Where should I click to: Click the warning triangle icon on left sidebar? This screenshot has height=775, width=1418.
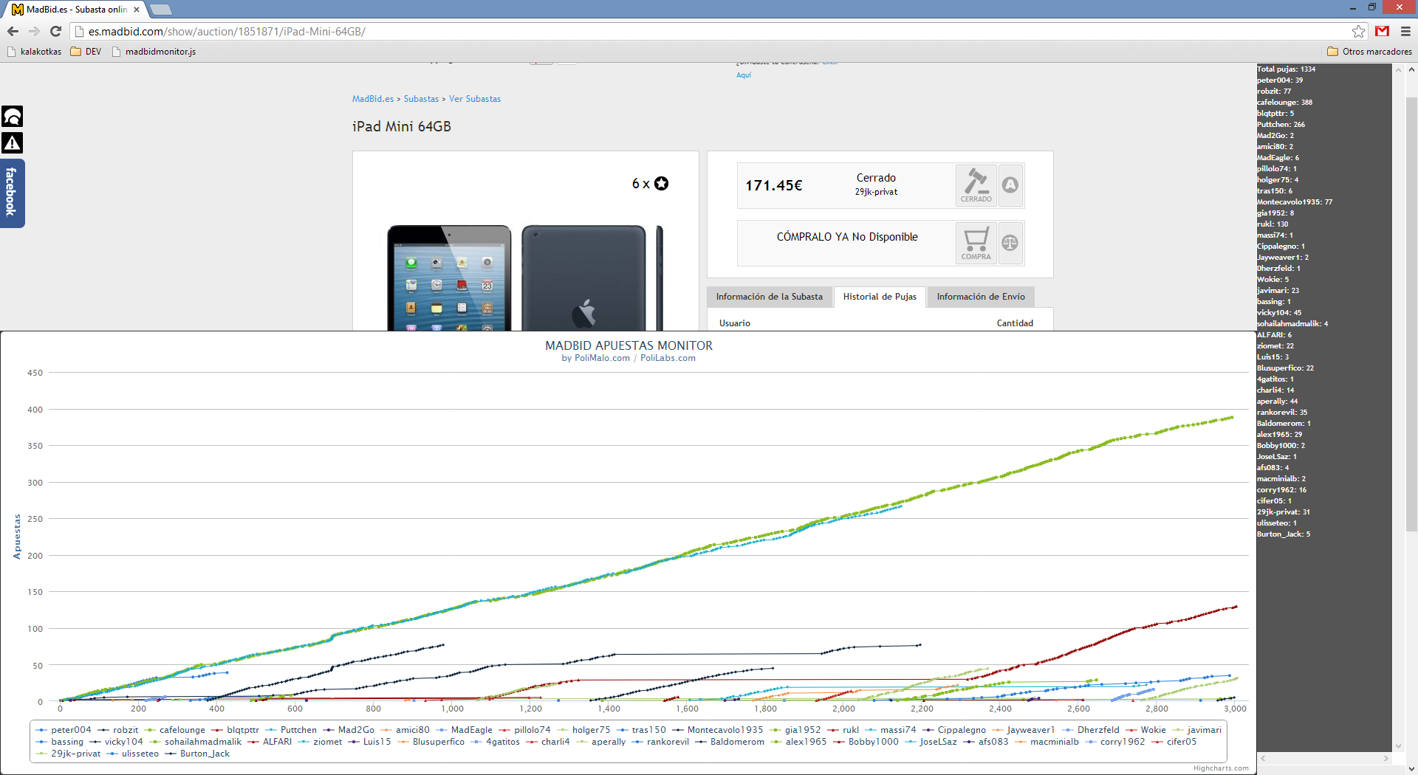pos(13,142)
